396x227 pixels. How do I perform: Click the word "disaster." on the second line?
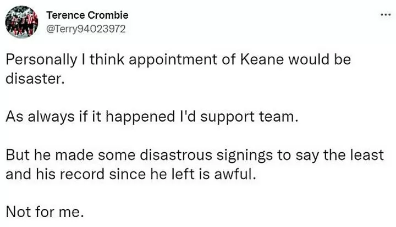tap(35, 79)
